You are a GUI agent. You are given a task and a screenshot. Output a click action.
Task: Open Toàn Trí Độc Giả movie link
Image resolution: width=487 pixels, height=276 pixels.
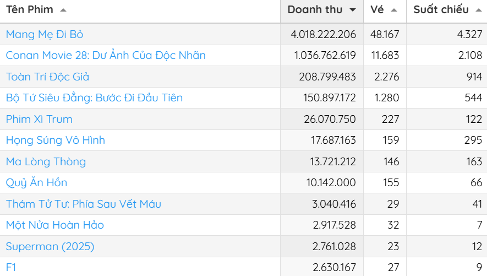coord(47,77)
